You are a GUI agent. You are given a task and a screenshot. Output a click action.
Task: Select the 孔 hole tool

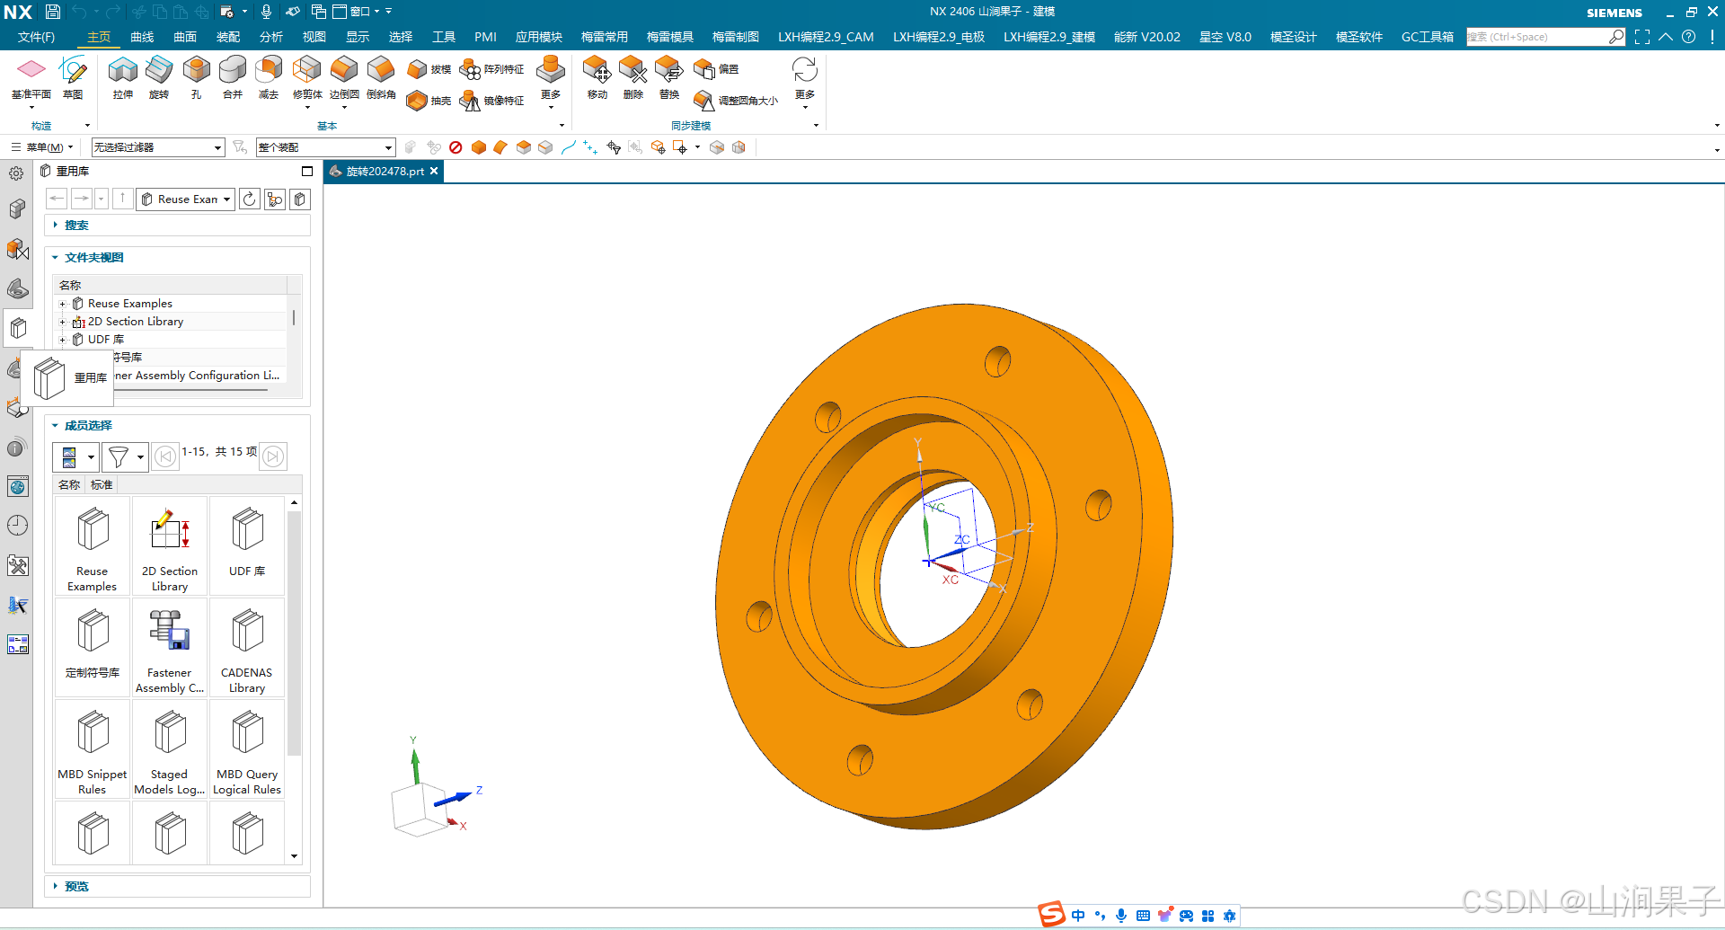tap(196, 77)
